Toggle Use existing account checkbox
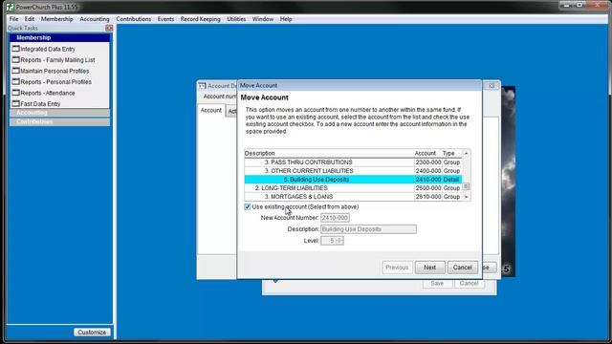This screenshot has height=344, width=612. pyautogui.click(x=248, y=206)
